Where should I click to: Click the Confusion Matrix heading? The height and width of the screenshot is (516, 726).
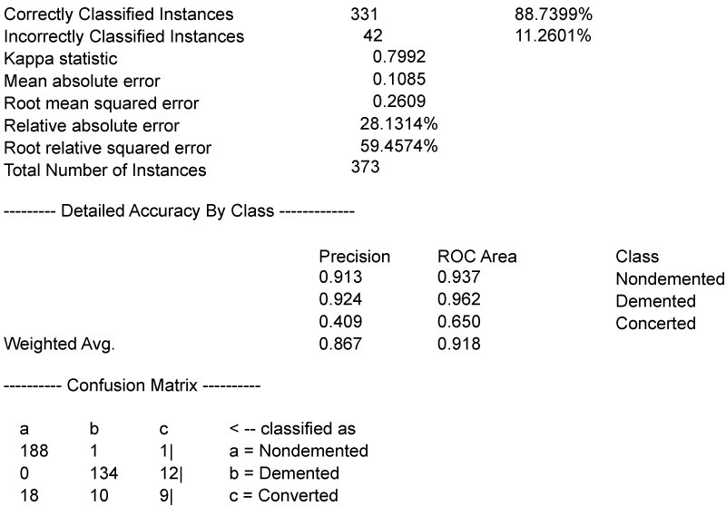[x=132, y=387]
